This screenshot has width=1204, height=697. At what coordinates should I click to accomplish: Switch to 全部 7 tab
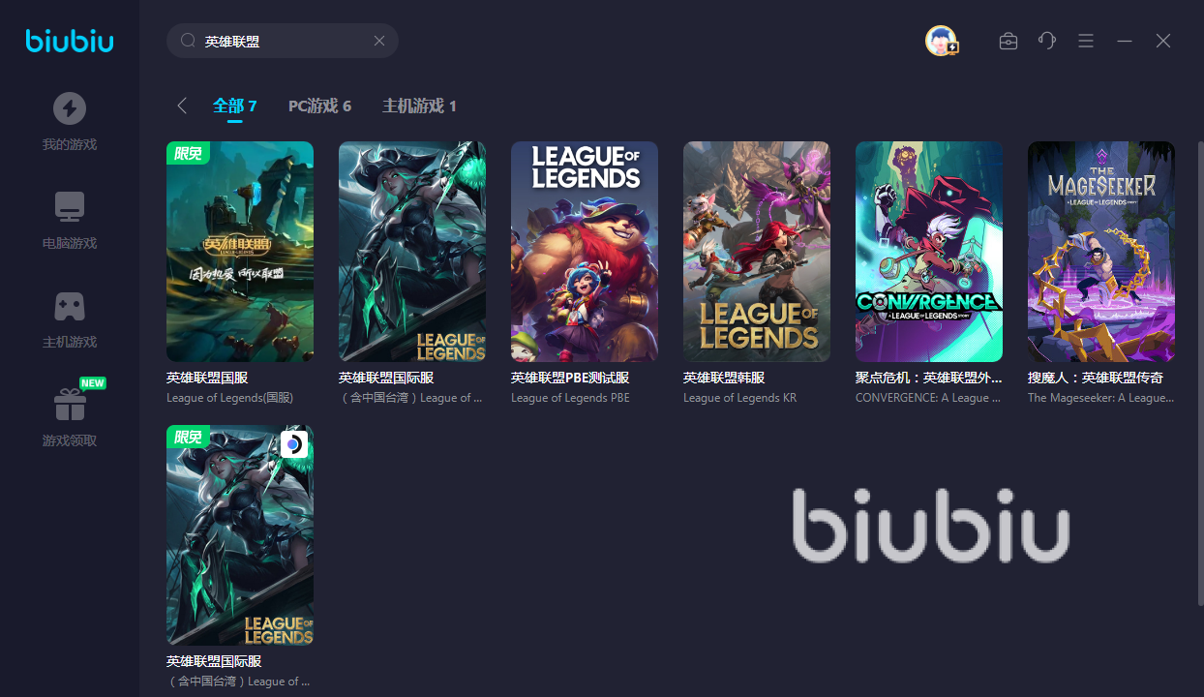pyautogui.click(x=235, y=106)
